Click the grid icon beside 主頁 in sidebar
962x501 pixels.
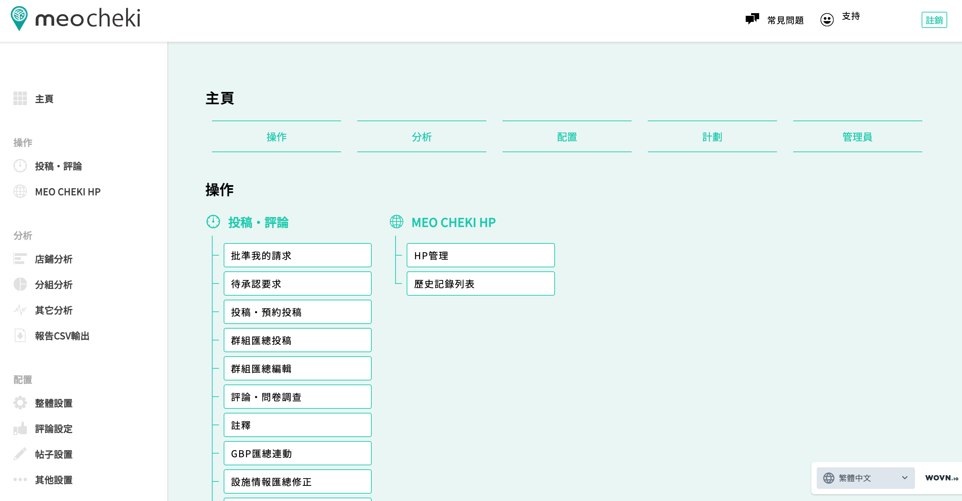(20, 98)
